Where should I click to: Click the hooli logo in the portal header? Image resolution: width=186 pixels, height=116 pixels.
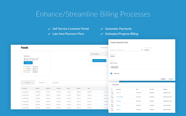[x=24, y=48]
